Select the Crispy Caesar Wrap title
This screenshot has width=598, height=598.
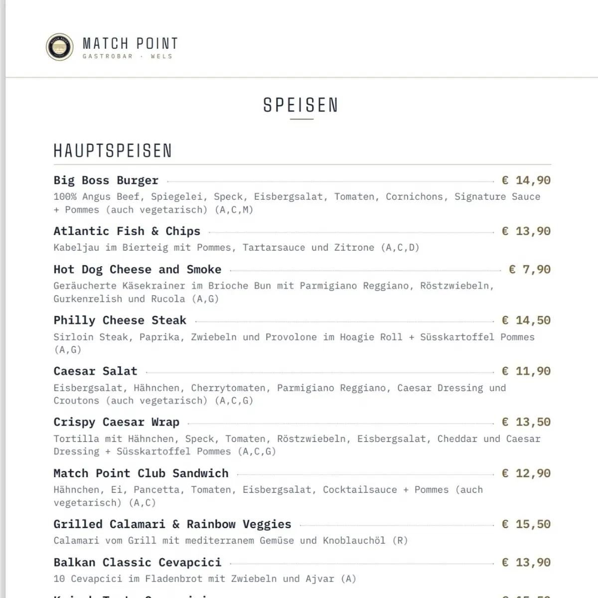pos(117,422)
